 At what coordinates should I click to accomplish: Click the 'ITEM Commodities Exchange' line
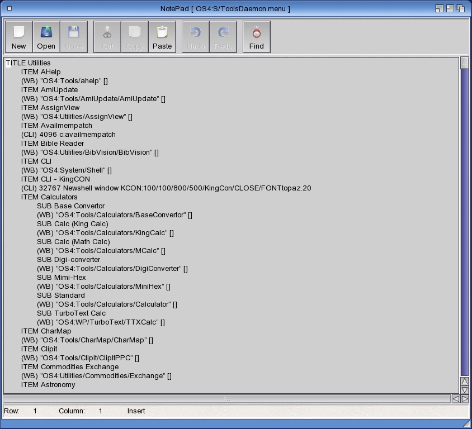70,367
